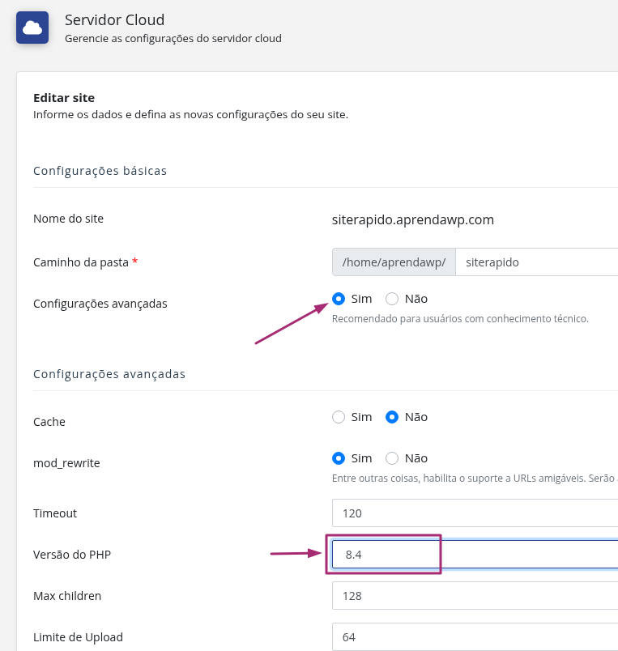
Task: Click the Limite de Upload field
Action: [475, 637]
